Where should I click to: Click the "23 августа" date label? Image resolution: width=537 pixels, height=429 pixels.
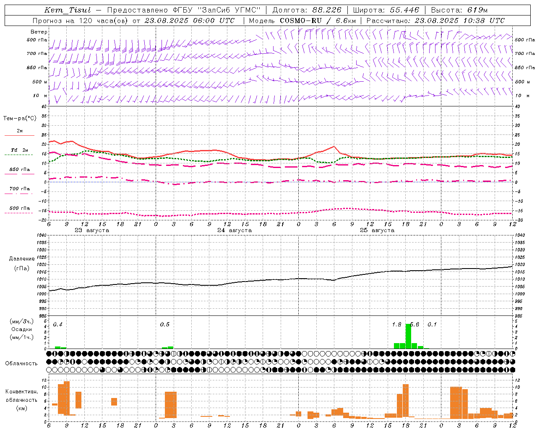92,230
